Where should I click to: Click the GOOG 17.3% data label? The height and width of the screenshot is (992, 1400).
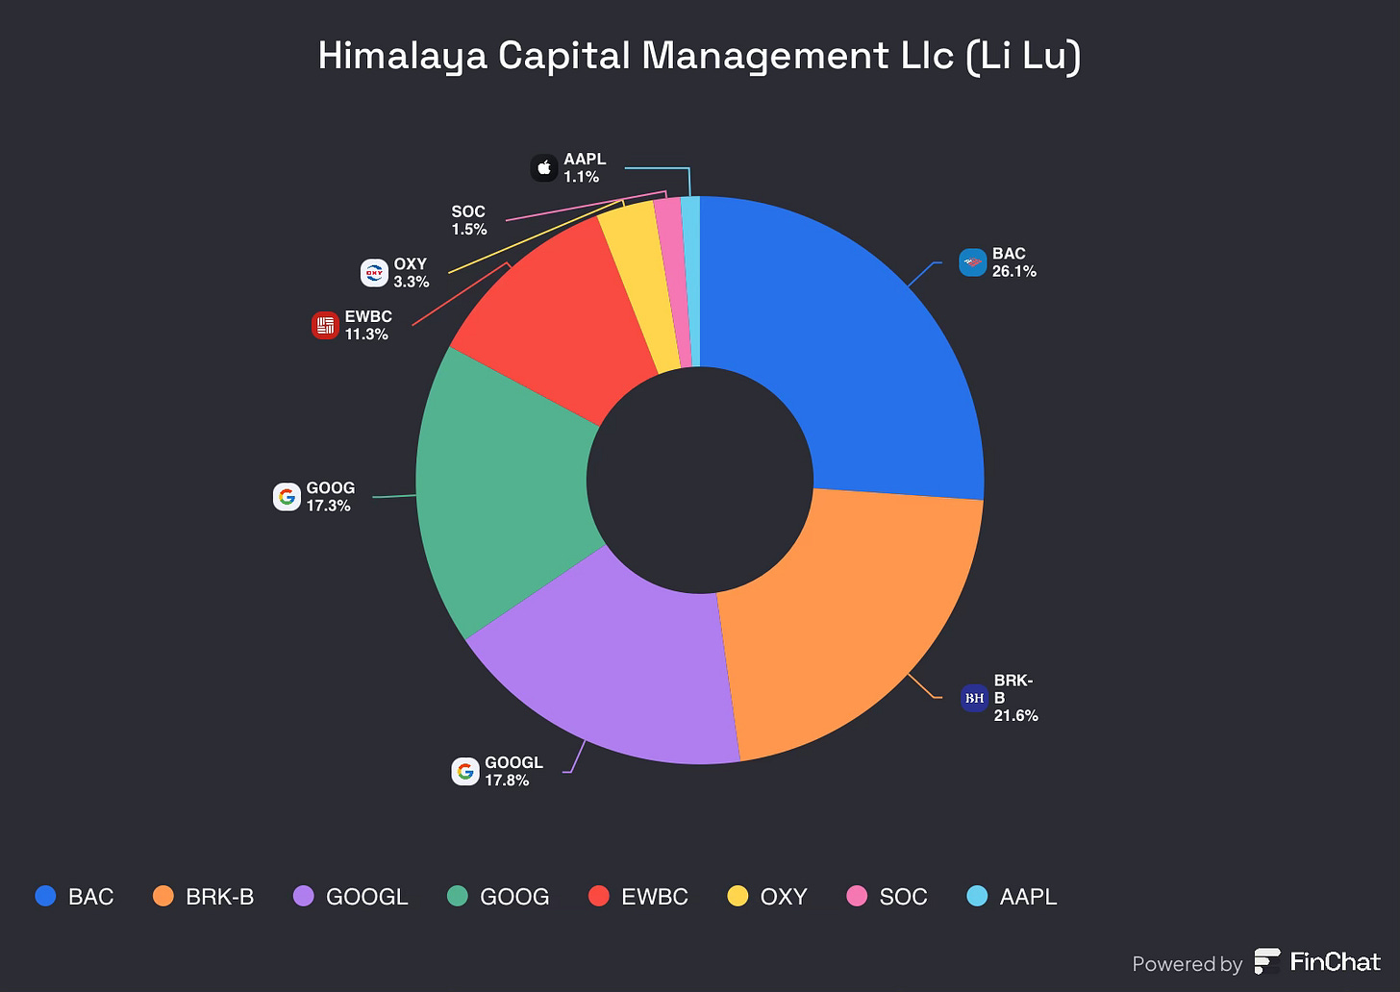pos(330,497)
